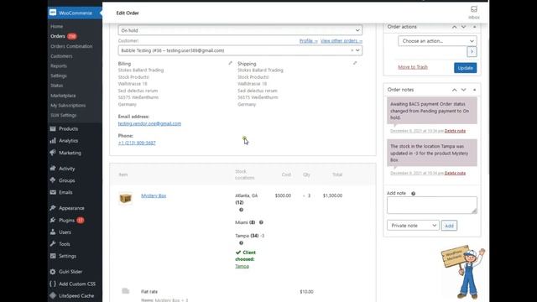537x302 pixels.
Task: Open the Choose an action dropdown
Action: [x=437, y=41]
